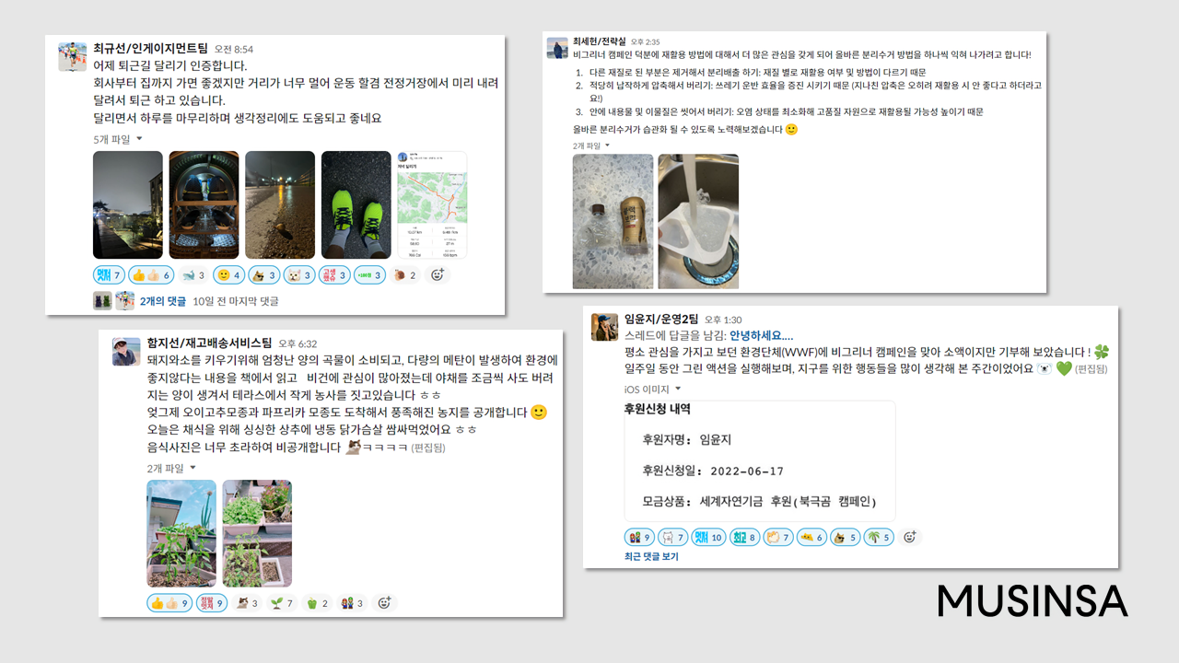Image resolution: width=1179 pixels, height=663 pixels.
Task: Toggle the thumbs-up reaction with count 6
Action: tap(152, 274)
